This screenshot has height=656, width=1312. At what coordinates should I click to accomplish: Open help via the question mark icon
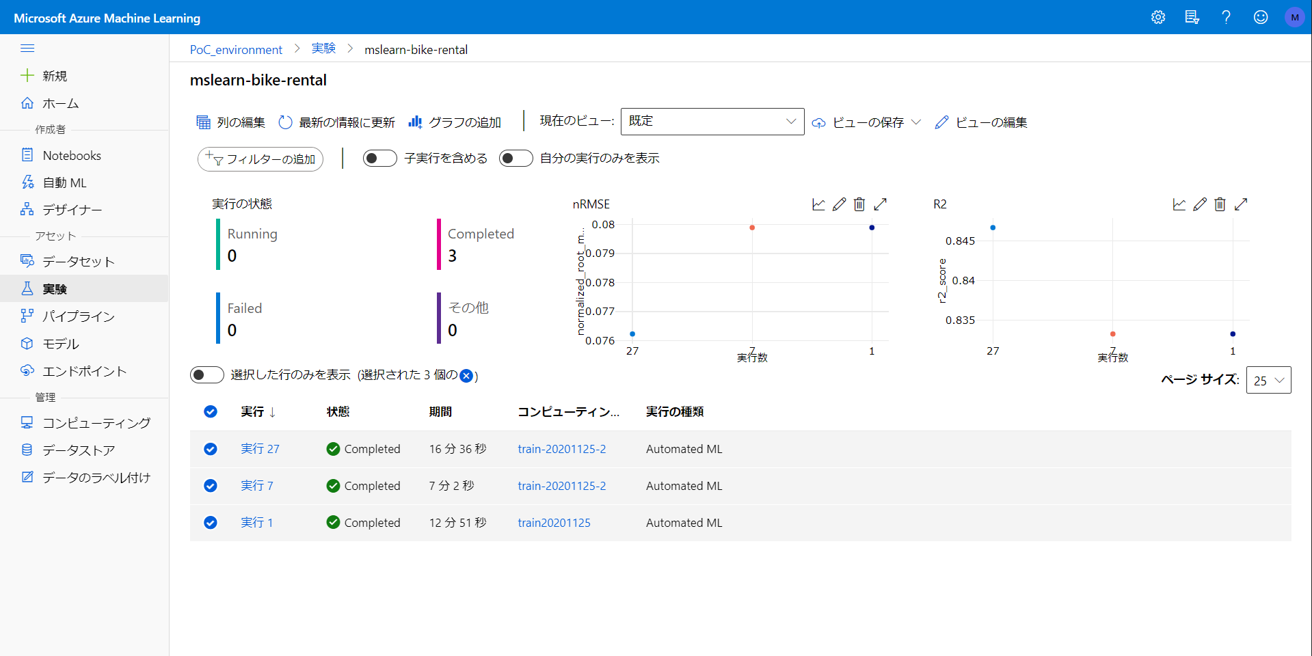1226,17
